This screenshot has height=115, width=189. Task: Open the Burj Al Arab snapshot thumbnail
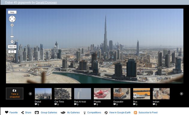pos(82,94)
